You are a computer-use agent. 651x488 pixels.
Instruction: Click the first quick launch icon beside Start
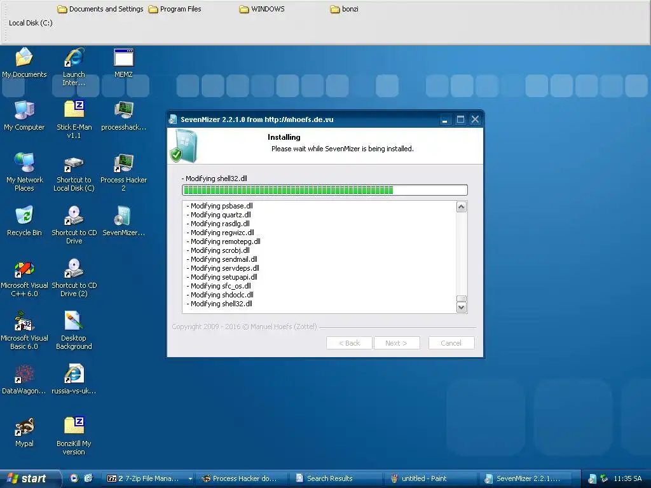click(x=74, y=478)
